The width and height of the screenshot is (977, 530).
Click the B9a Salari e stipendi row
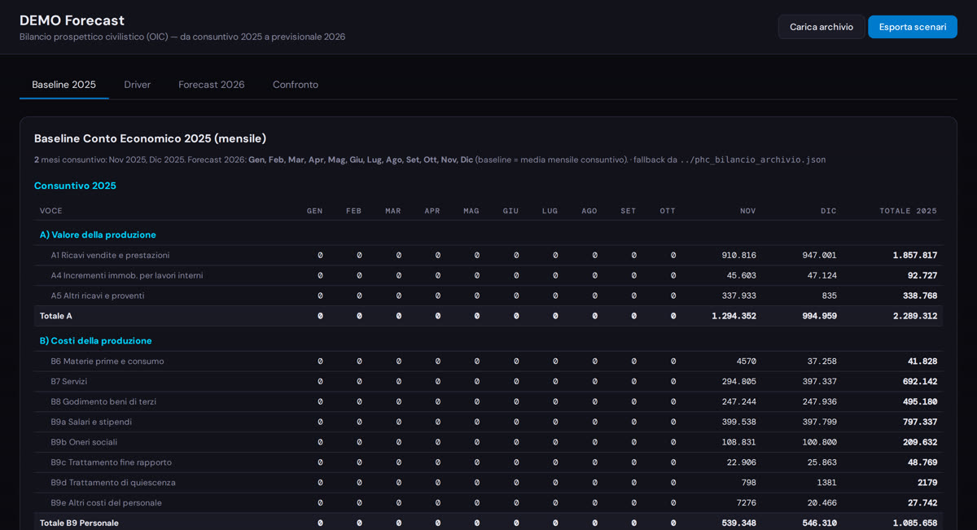(x=91, y=422)
